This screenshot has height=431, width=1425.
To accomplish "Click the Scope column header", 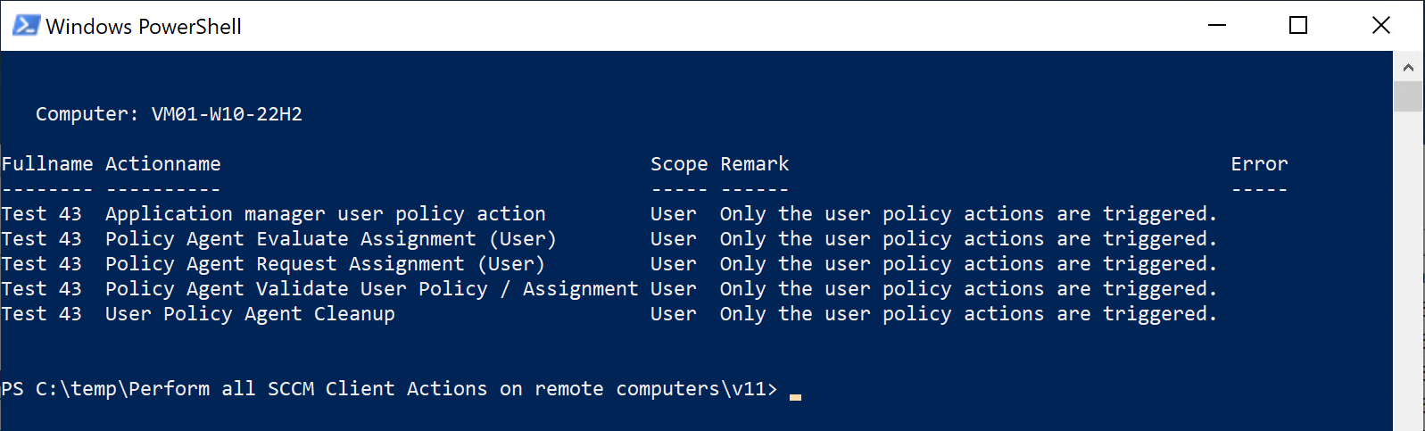I will pos(678,164).
